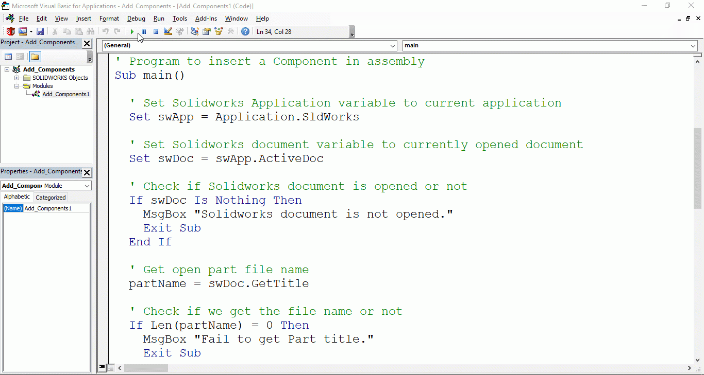704x375 pixels.
Task: Close the Project Explorer panel
Action: 87,43
